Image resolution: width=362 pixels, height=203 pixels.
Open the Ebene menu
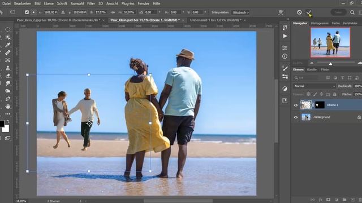[49, 3]
